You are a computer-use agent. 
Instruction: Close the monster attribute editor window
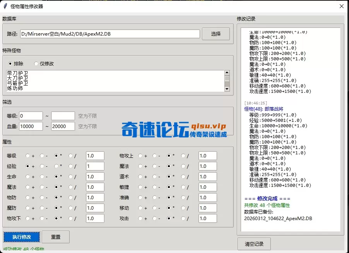[341, 6]
